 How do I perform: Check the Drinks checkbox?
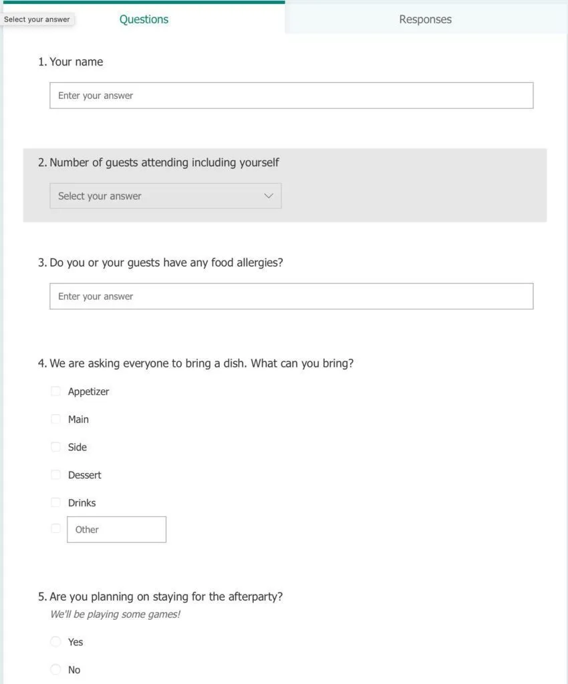[56, 502]
